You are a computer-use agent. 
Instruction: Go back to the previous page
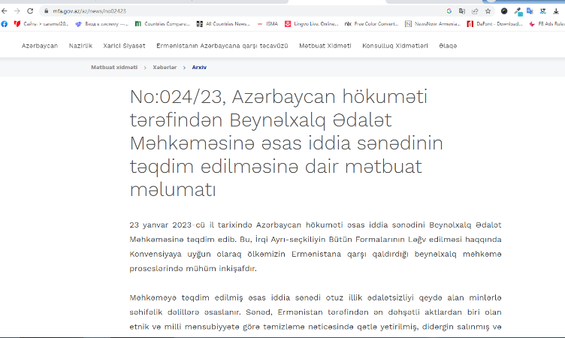[x=5, y=11]
